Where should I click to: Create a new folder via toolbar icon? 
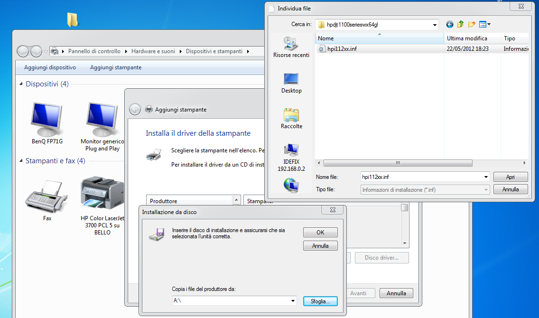click(472, 24)
